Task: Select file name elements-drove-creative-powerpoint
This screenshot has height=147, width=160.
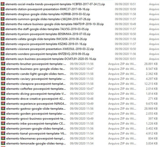Action: tap(36, 99)
